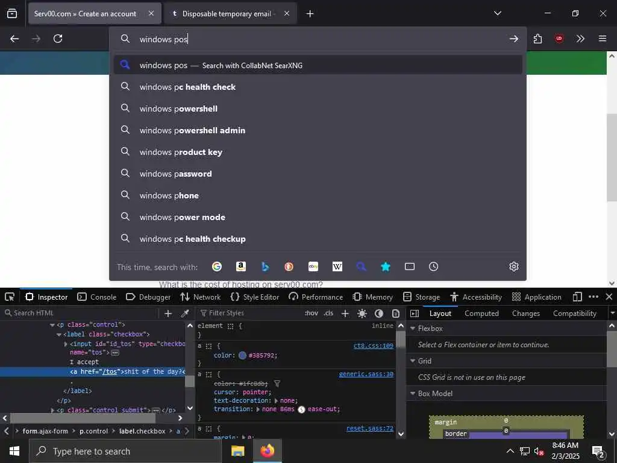
Task: Search with DuckDuckGo one-off engine icon
Action: pos(289,266)
